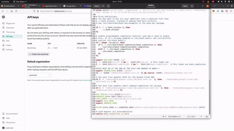Image resolution: width=234 pixels, height=131 pixels.
Task: Click the shield tracking protection icon
Action: [x=34, y=11]
